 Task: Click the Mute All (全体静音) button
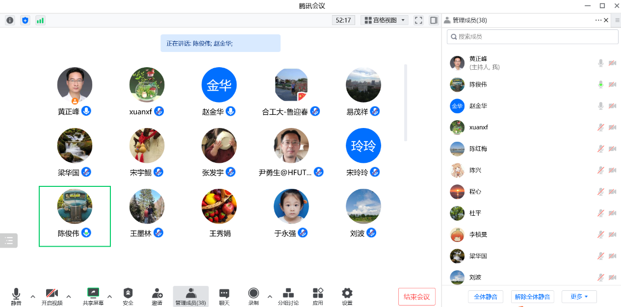pyautogui.click(x=485, y=297)
